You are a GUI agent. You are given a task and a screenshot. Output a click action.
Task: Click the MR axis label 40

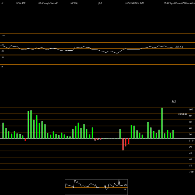(190, 128)
